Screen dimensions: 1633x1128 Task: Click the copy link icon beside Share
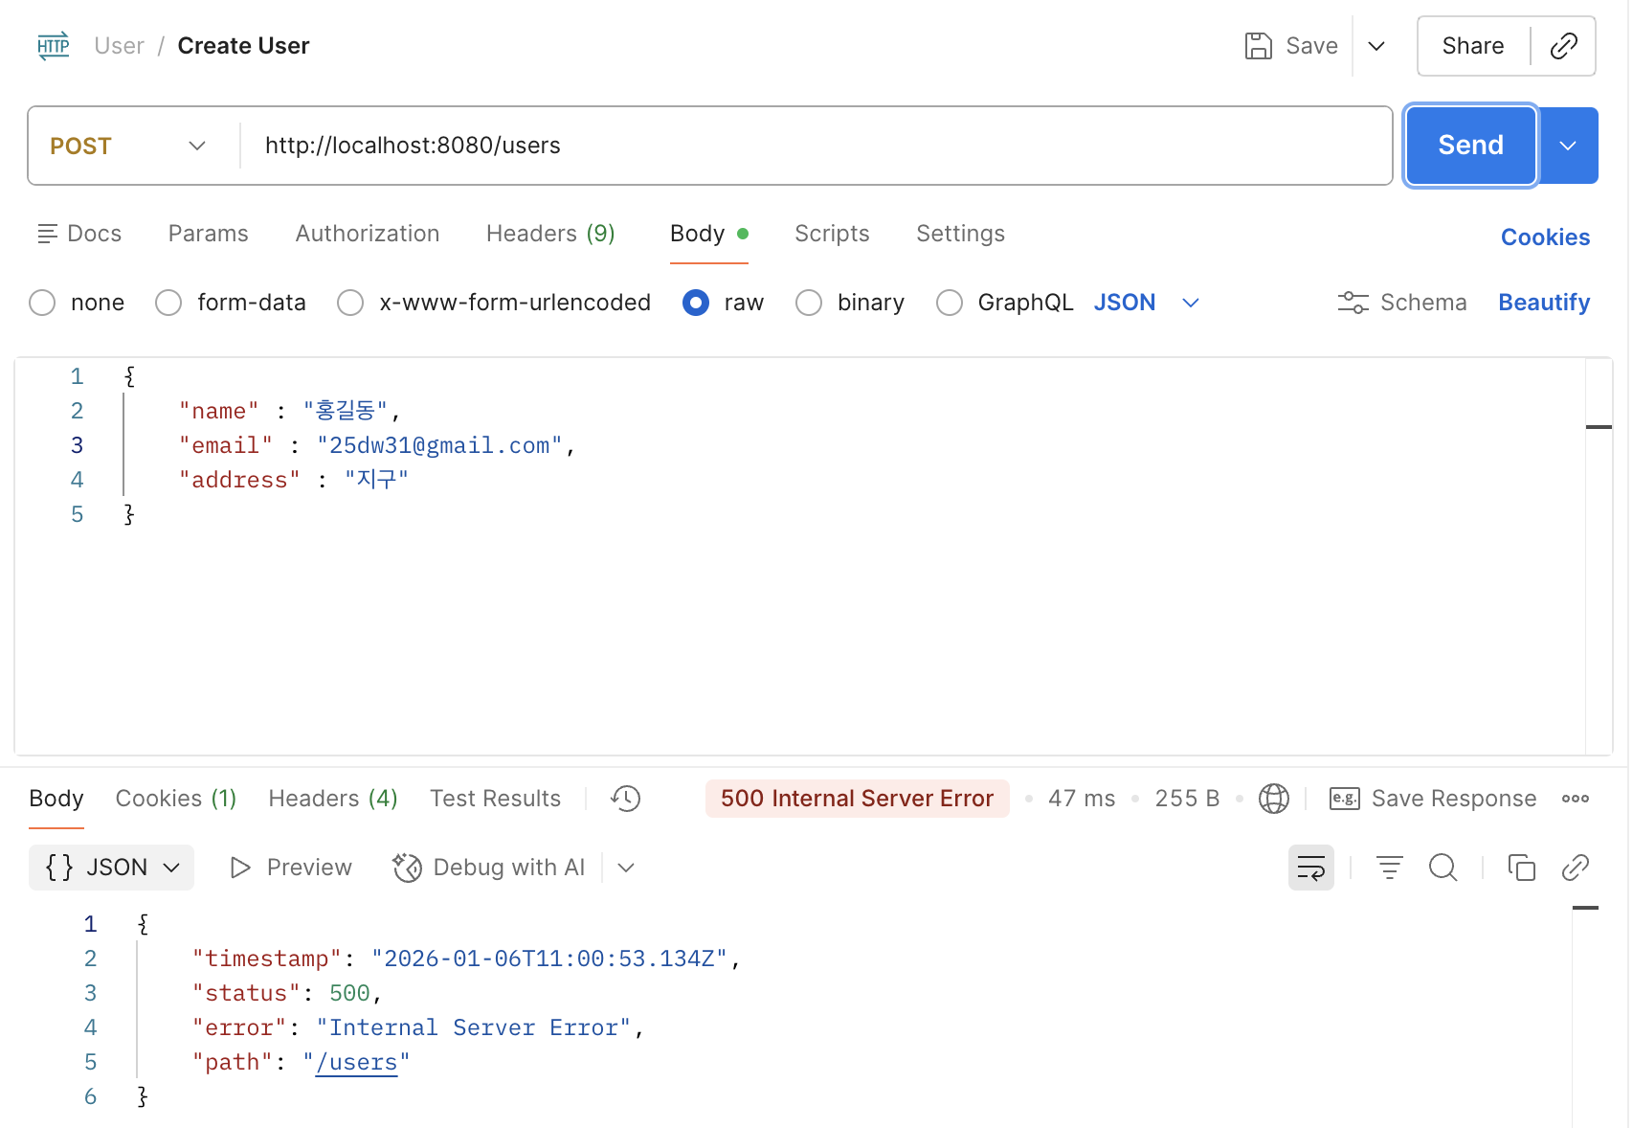pos(1563,46)
